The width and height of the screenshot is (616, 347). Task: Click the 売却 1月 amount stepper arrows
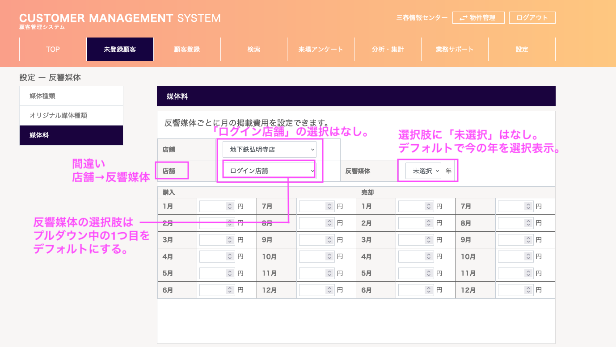(x=429, y=206)
